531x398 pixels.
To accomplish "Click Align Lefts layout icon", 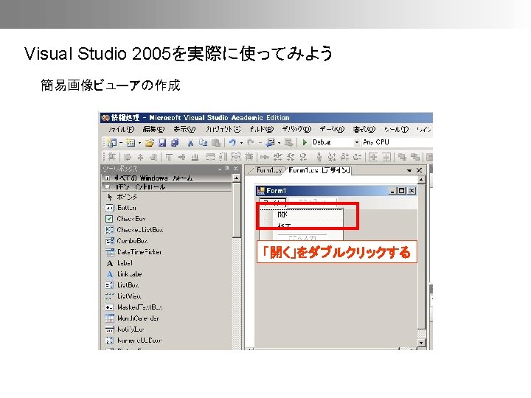I will 128,157.
